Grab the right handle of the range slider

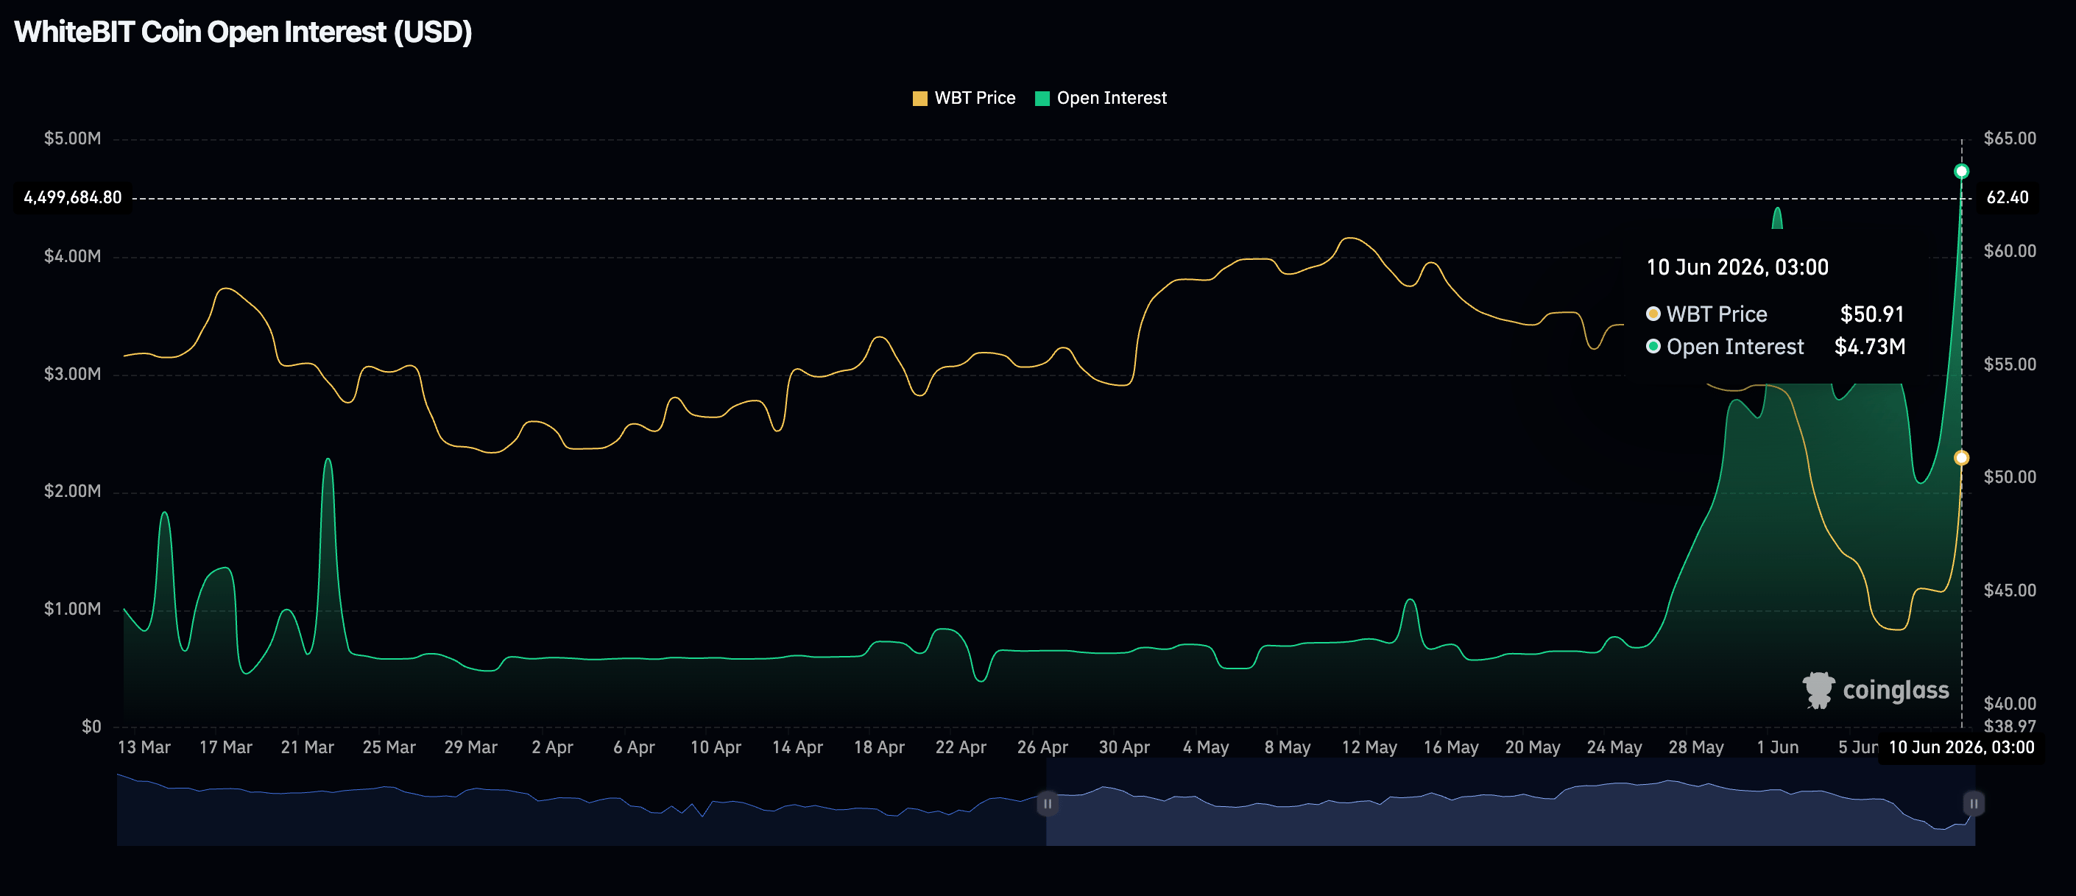point(1974,803)
